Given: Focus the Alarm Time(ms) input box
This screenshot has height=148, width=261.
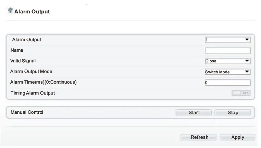Looking at the screenshot, I should (227, 83).
